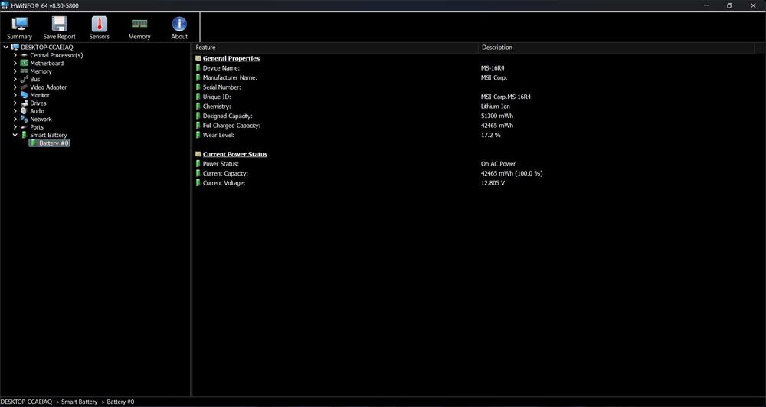Click the Full Charged Capacity label

pos(231,126)
